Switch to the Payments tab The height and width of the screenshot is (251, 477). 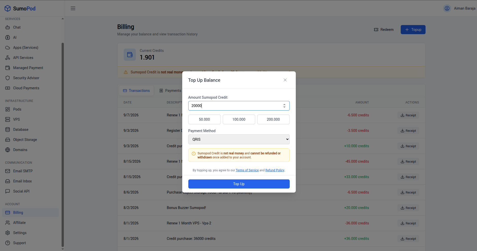pos(170,91)
